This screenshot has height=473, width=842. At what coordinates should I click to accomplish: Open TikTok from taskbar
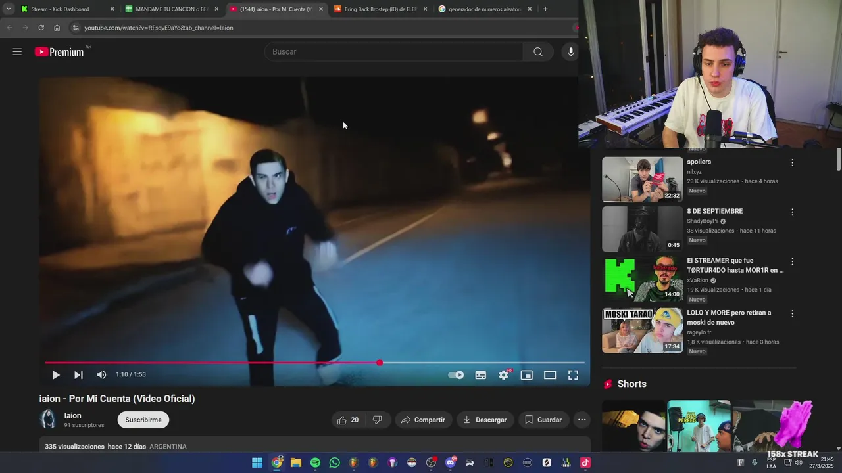(x=585, y=462)
